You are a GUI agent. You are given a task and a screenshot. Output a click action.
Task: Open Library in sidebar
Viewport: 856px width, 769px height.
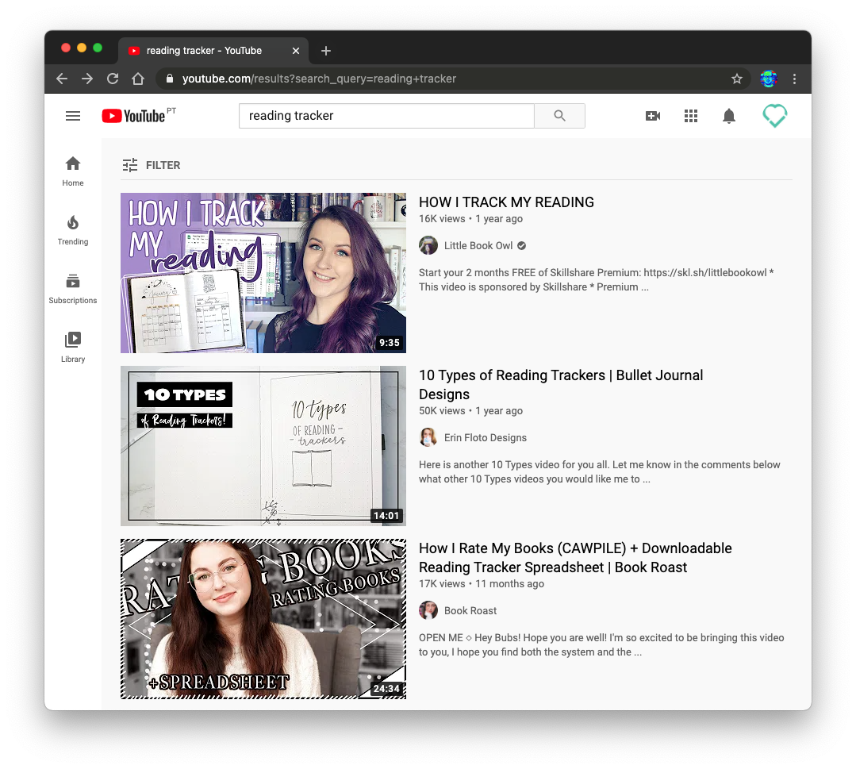73,348
